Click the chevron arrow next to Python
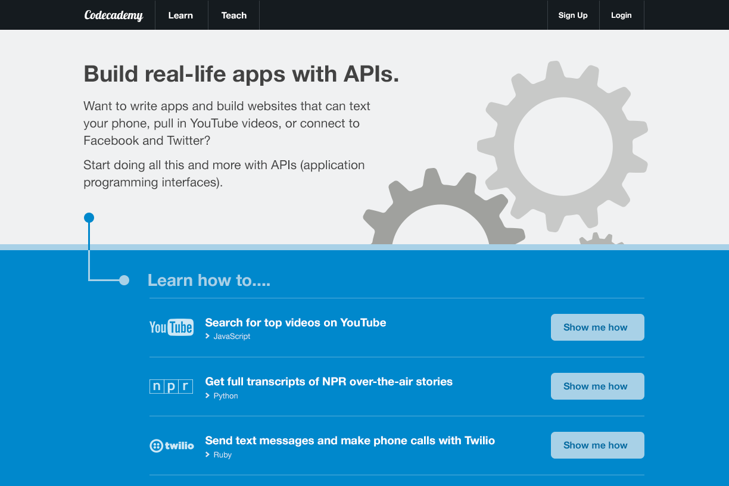 click(x=208, y=396)
